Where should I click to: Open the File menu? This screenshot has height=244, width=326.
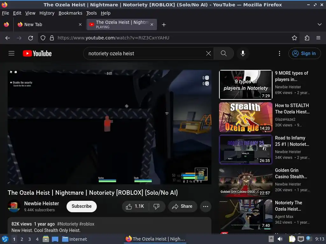pyautogui.click(x=5, y=13)
